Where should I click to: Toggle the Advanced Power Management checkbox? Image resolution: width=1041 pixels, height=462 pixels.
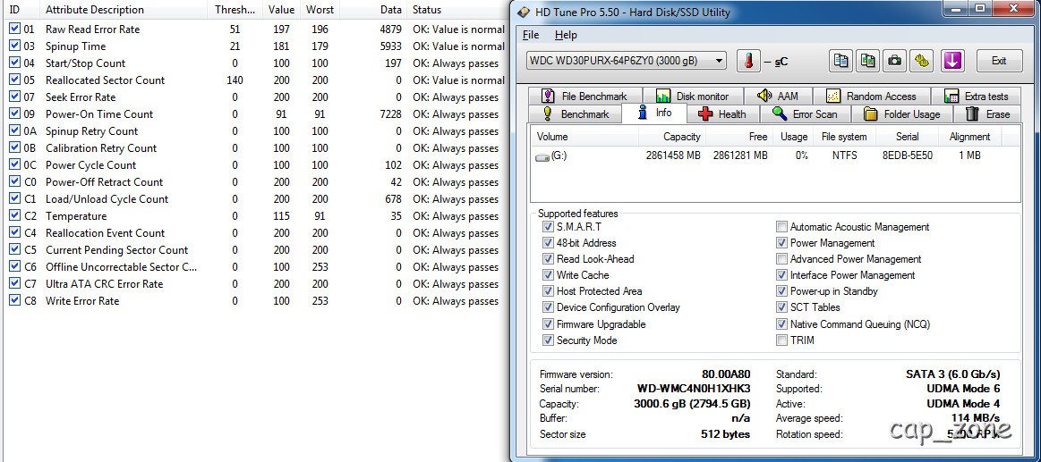pos(782,259)
